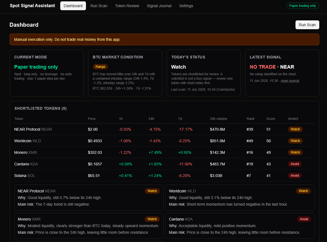327x242 pixels.
Task: Click the $3.03B volume value
Action: tap(216, 176)
